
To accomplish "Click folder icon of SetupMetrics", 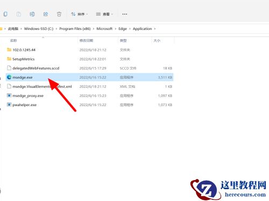I will pos(9,59).
